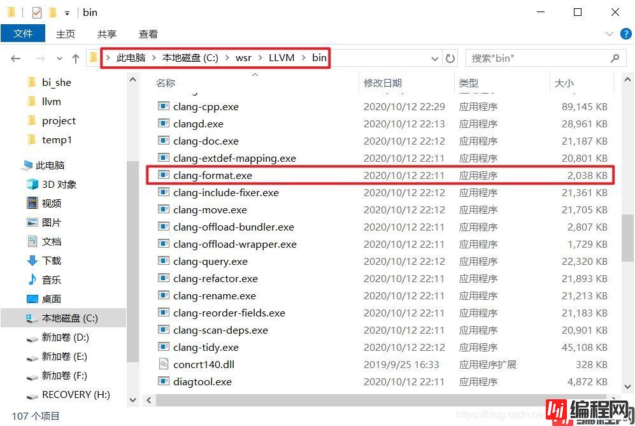Open the 下载 (Downloads) folder
Viewport: 635px width, 426px height.
point(51,260)
